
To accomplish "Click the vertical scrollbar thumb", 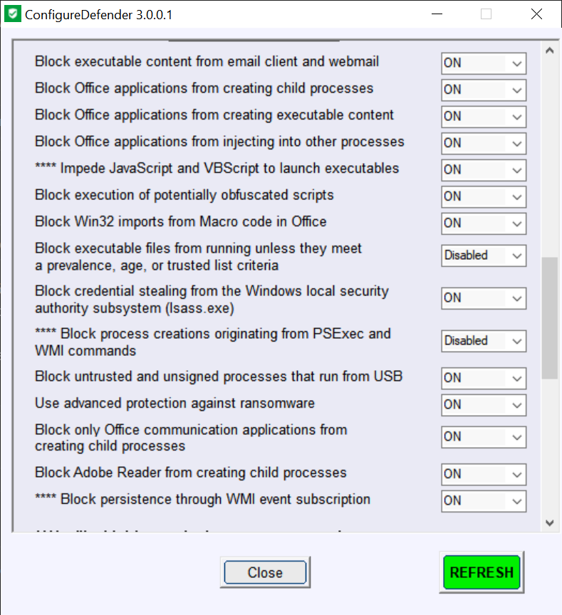I will pyautogui.click(x=549, y=317).
